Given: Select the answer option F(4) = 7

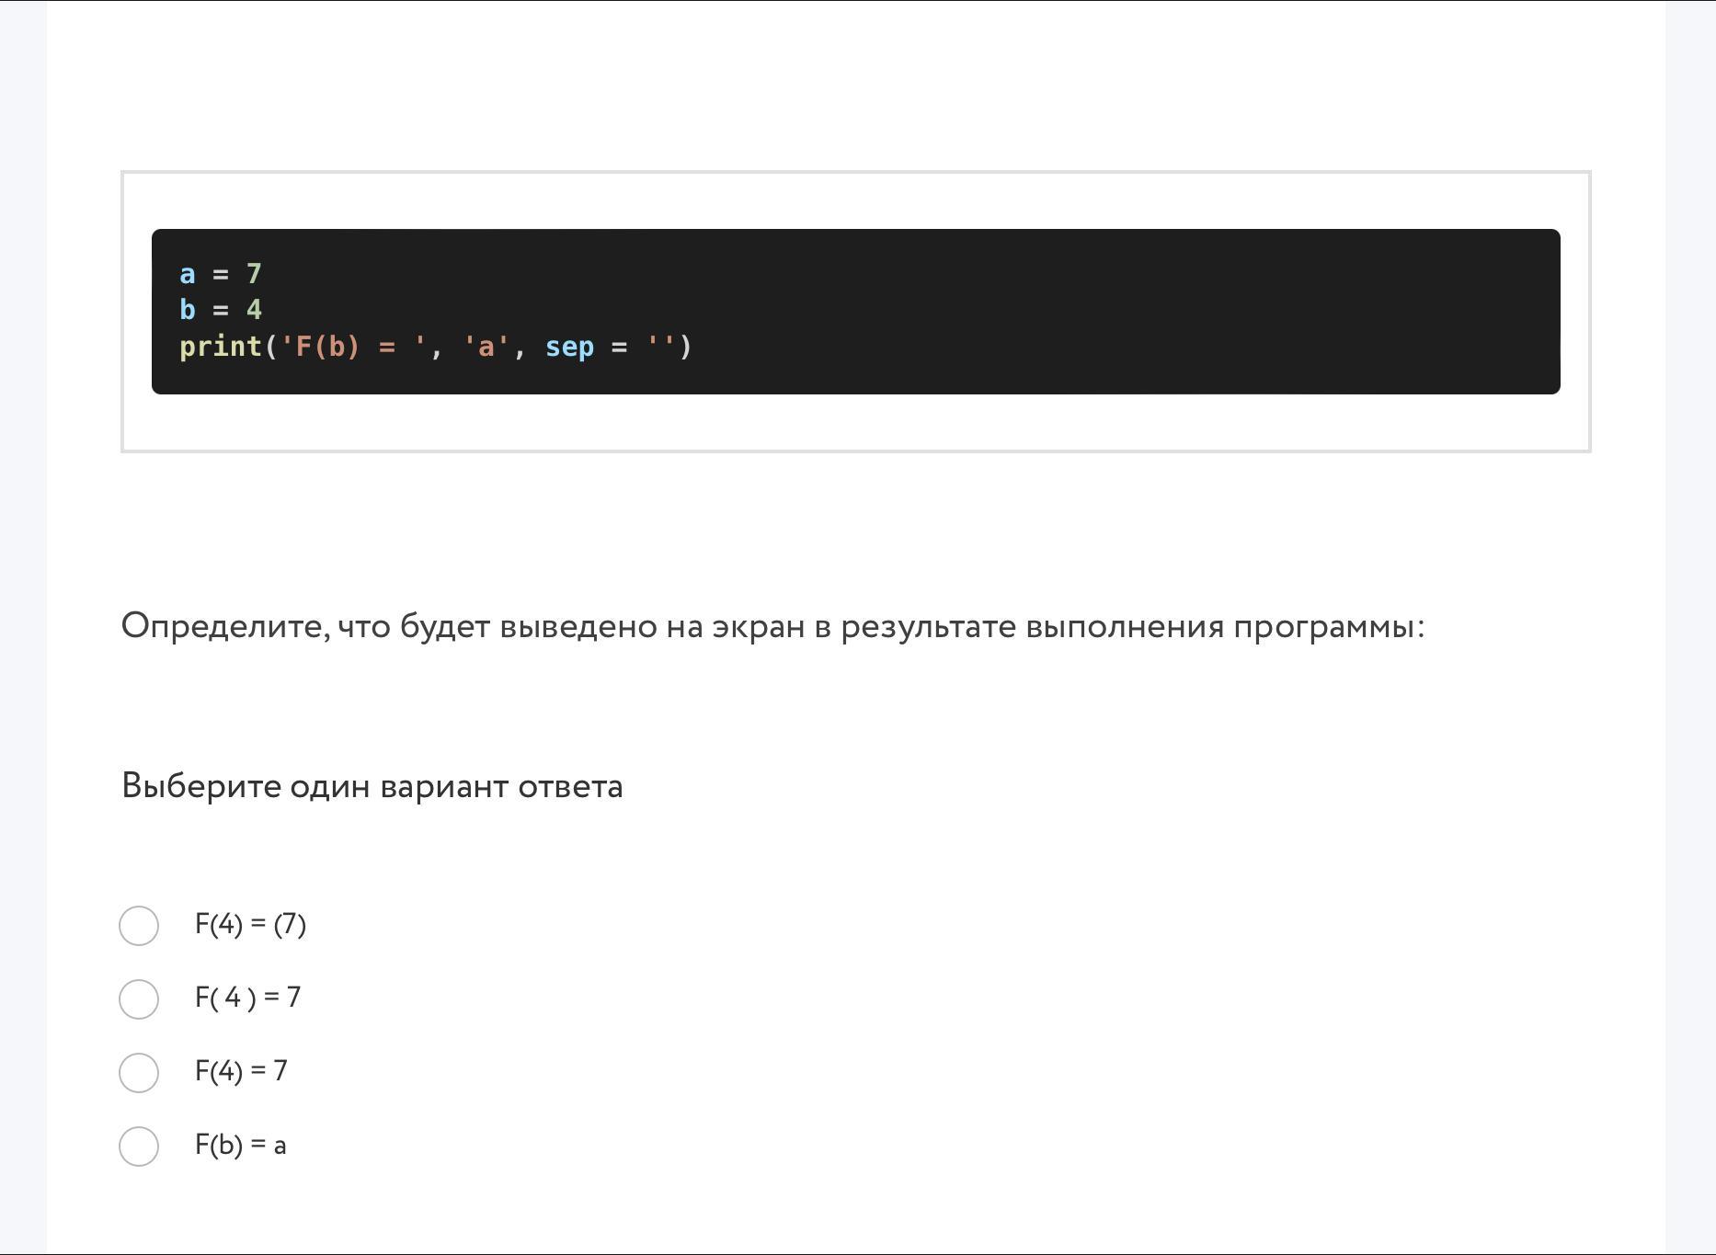Looking at the screenshot, I should 240,1070.
